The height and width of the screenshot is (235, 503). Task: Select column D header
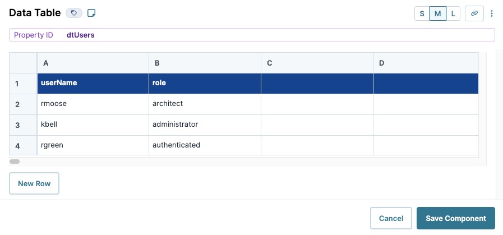(x=426, y=63)
